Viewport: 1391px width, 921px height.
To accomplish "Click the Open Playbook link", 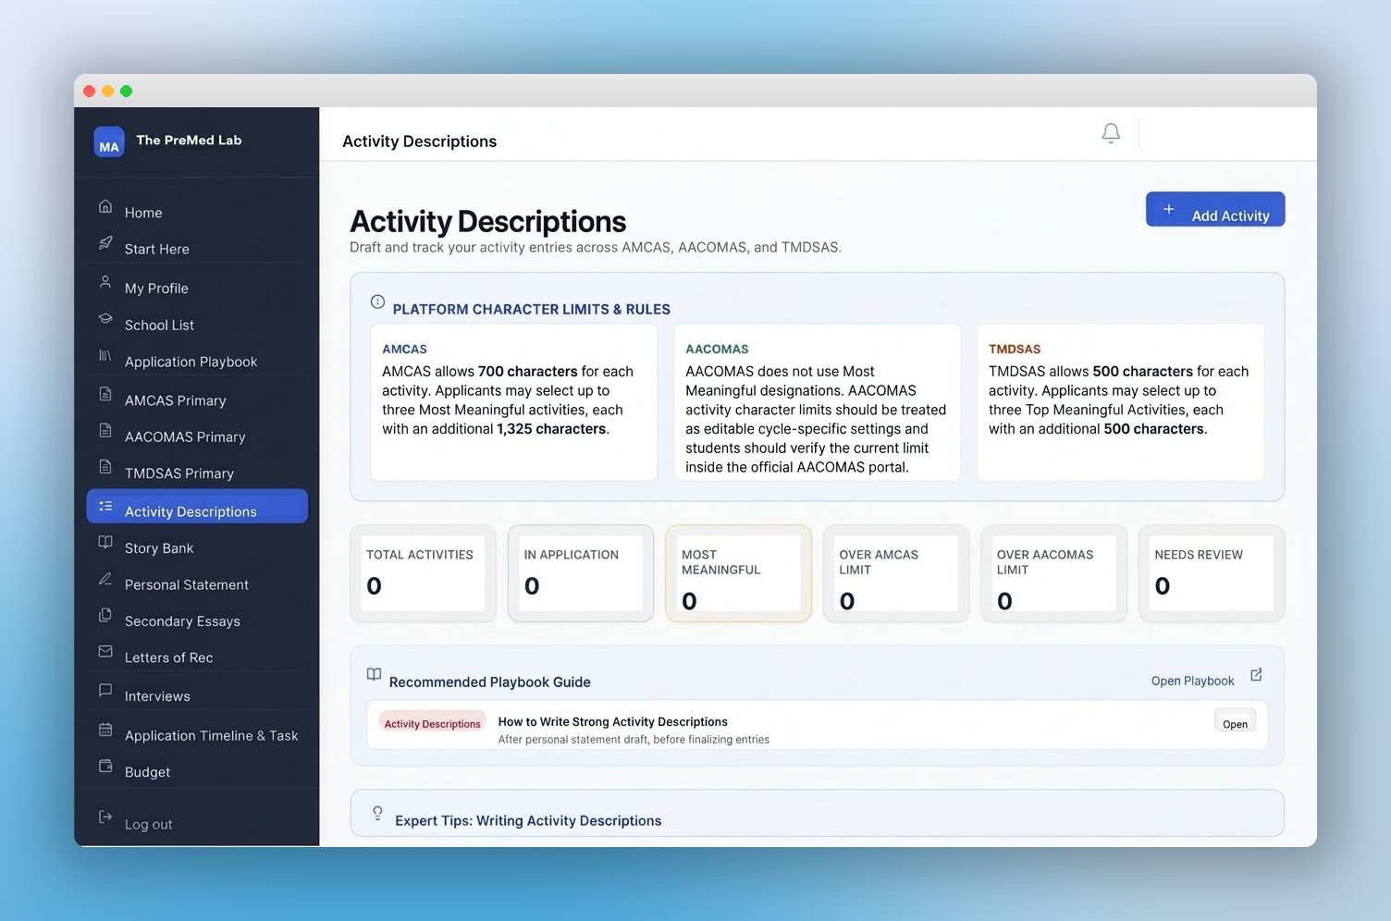I will click(x=1192, y=681).
